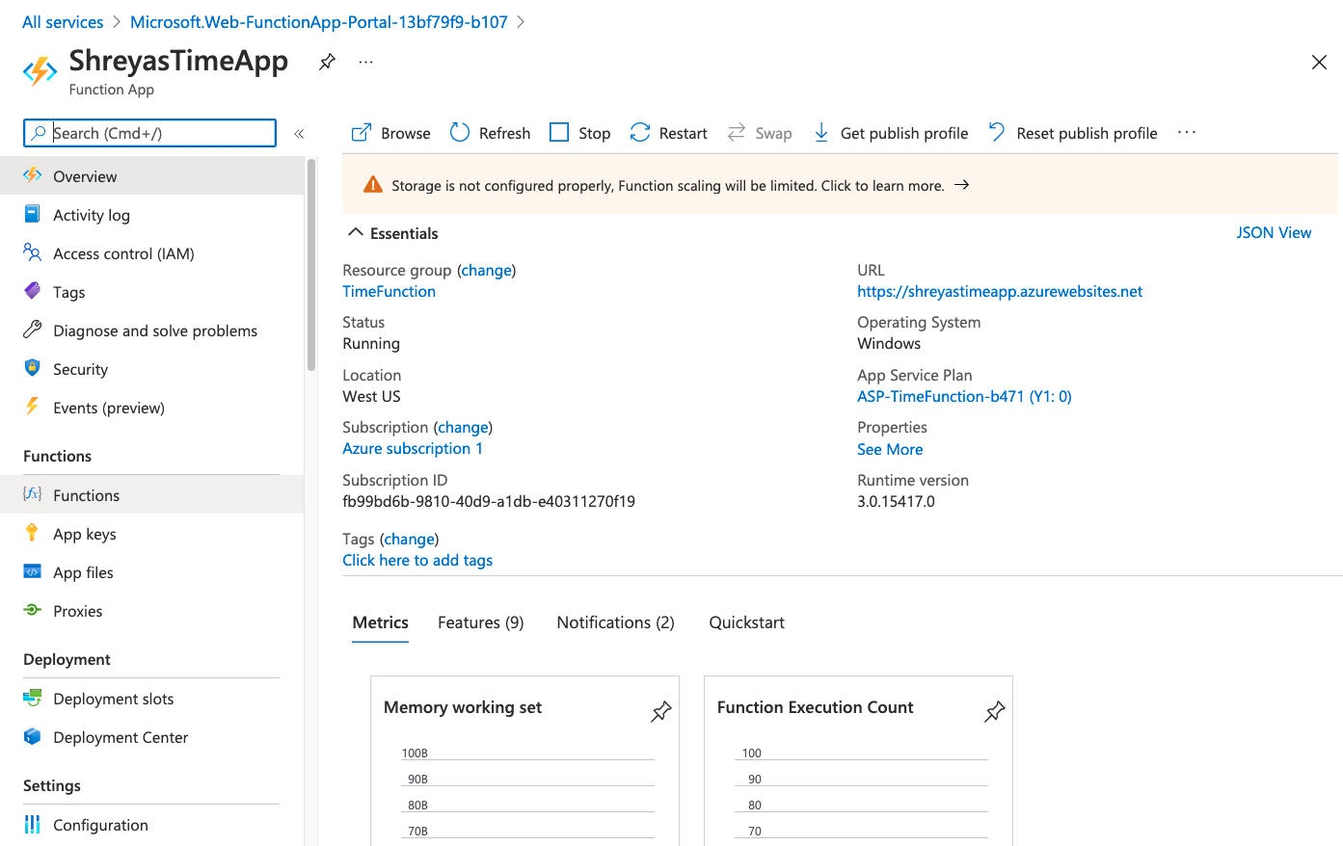
Task: Pin ShreyasTimeApp to dashboard
Action: 328,62
